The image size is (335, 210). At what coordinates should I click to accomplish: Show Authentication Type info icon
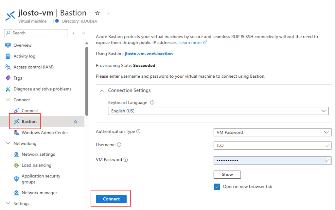tap(138, 131)
